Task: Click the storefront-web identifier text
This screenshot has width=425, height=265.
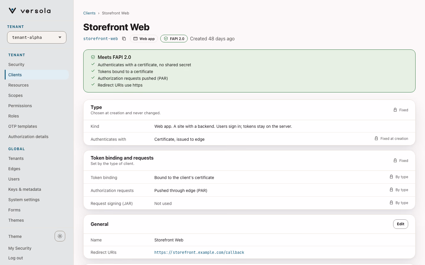Action: coord(101,39)
